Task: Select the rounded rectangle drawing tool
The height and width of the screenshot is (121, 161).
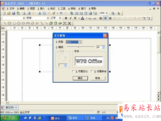Action: tap(19, 23)
